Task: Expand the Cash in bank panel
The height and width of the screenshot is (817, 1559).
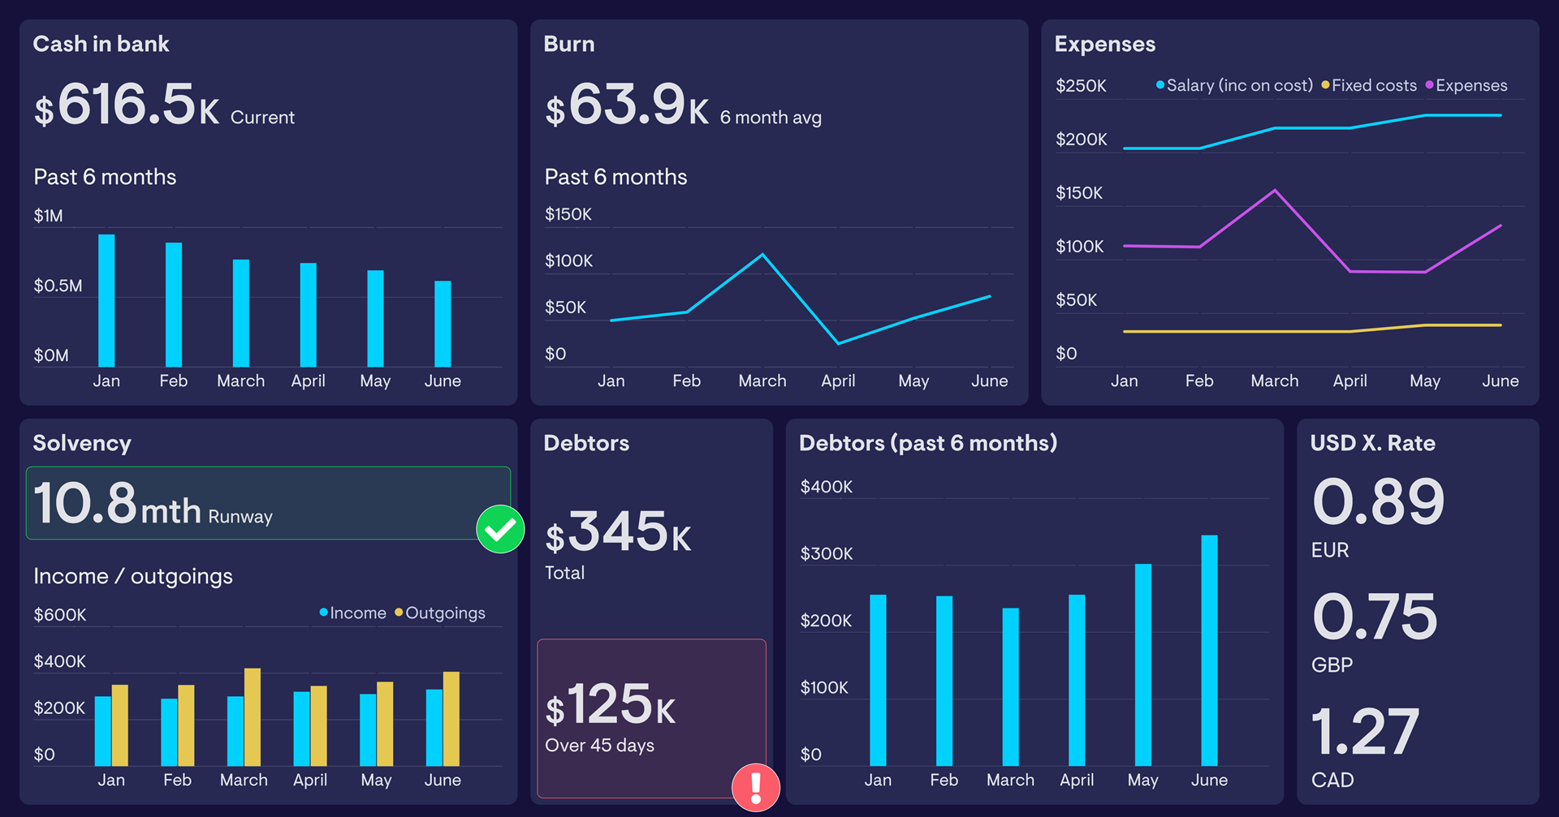Action: click(x=101, y=44)
